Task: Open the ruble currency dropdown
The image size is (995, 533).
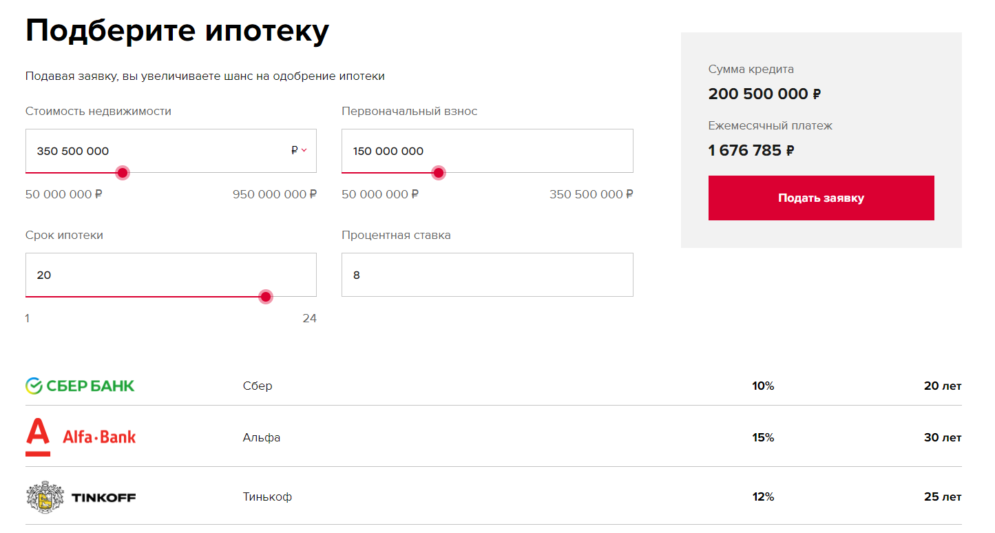Action: [x=299, y=150]
